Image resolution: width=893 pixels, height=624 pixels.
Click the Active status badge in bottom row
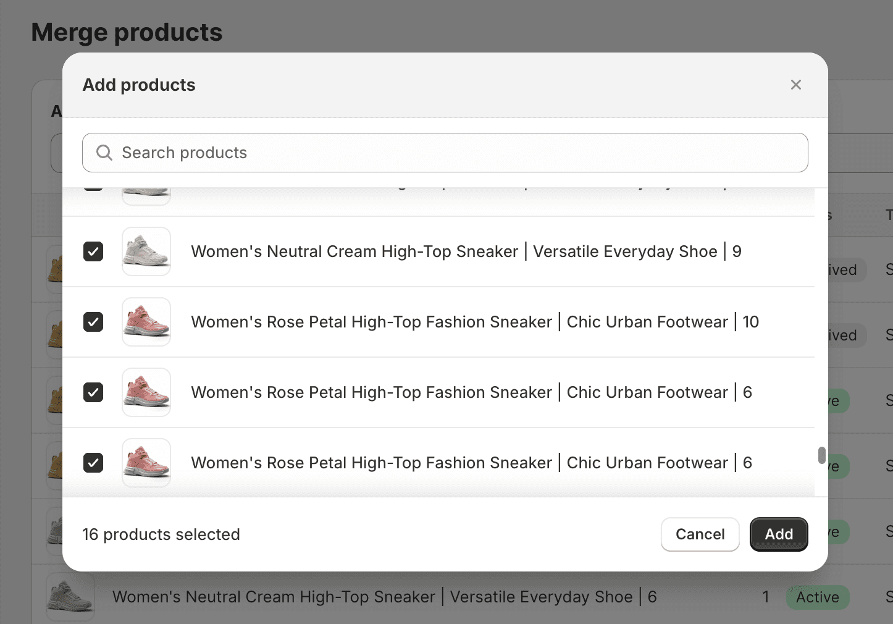[x=818, y=597]
